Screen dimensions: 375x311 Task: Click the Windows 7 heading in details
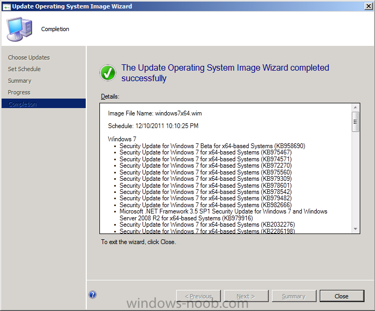coord(122,139)
